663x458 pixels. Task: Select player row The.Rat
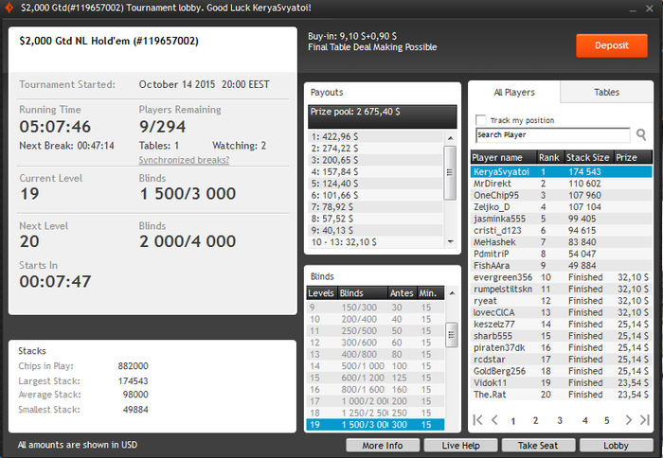point(561,395)
